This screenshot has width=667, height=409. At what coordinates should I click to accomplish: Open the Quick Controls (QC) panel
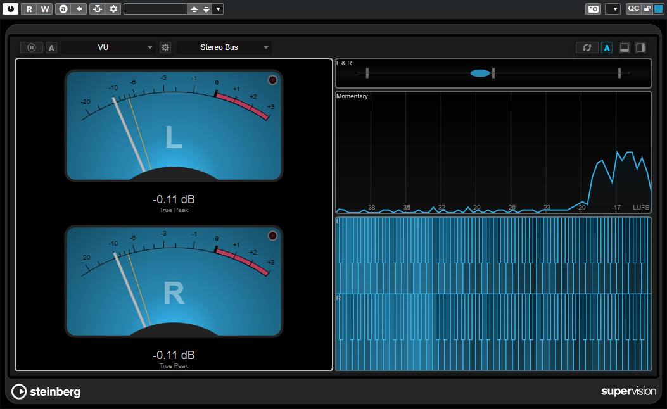pyautogui.click(x=633, y=9)
